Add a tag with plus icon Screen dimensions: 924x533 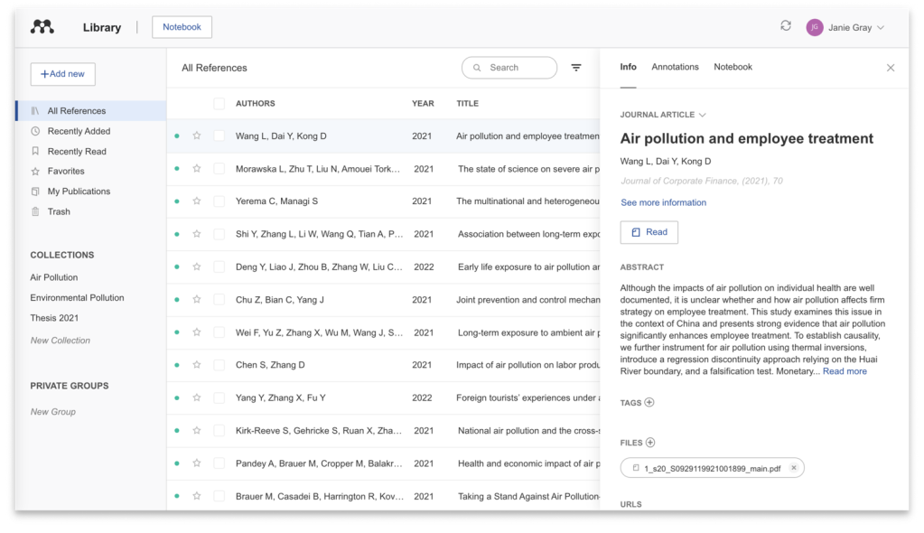(649, 403)
